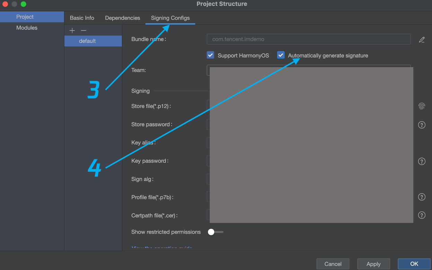Open help icon for Key password
The height and width of the screenshot is (270, 432).
point(422,161)
